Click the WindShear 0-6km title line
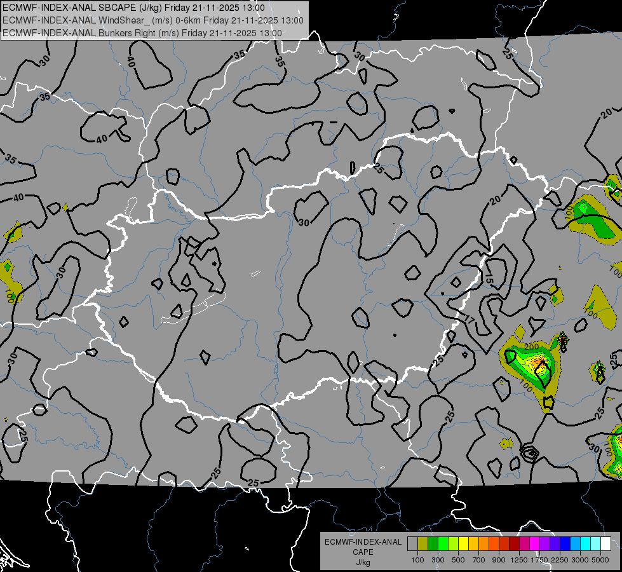The height and width of the screenshot is (572, 622). coord(152,20)
